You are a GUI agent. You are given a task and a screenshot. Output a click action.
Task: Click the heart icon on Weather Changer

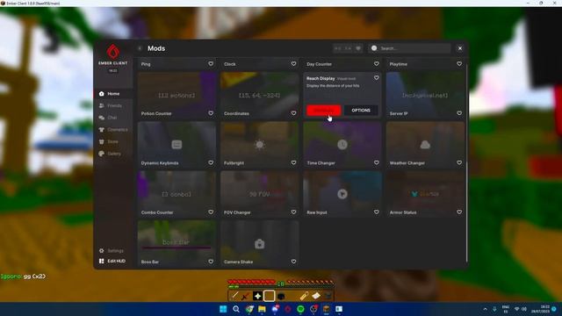tap(459, 162)
